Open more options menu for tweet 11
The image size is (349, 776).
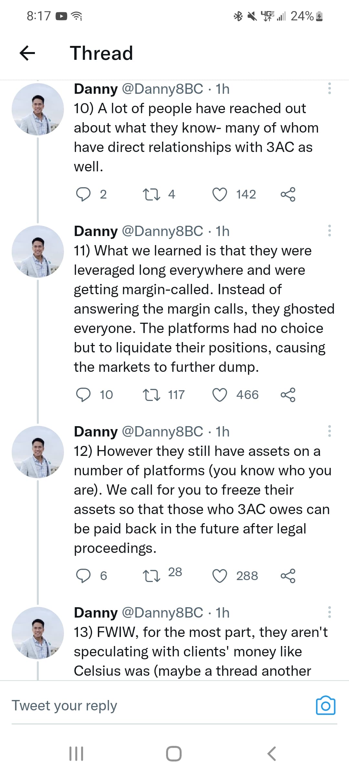tap(329, 231)
